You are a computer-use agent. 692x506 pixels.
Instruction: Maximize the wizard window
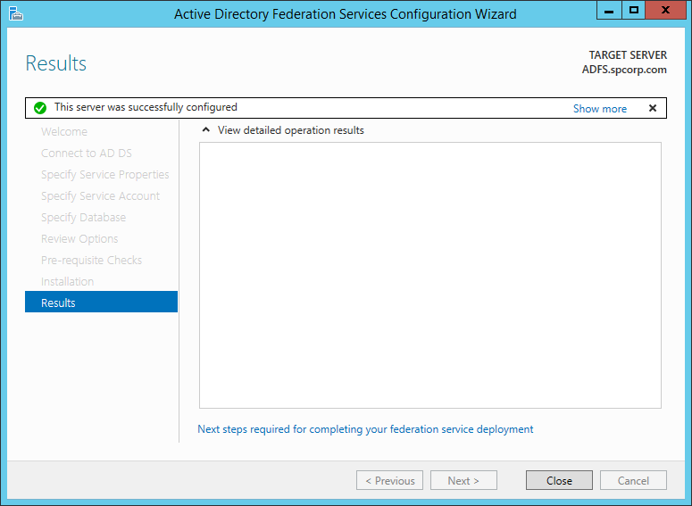coord(634,10)
